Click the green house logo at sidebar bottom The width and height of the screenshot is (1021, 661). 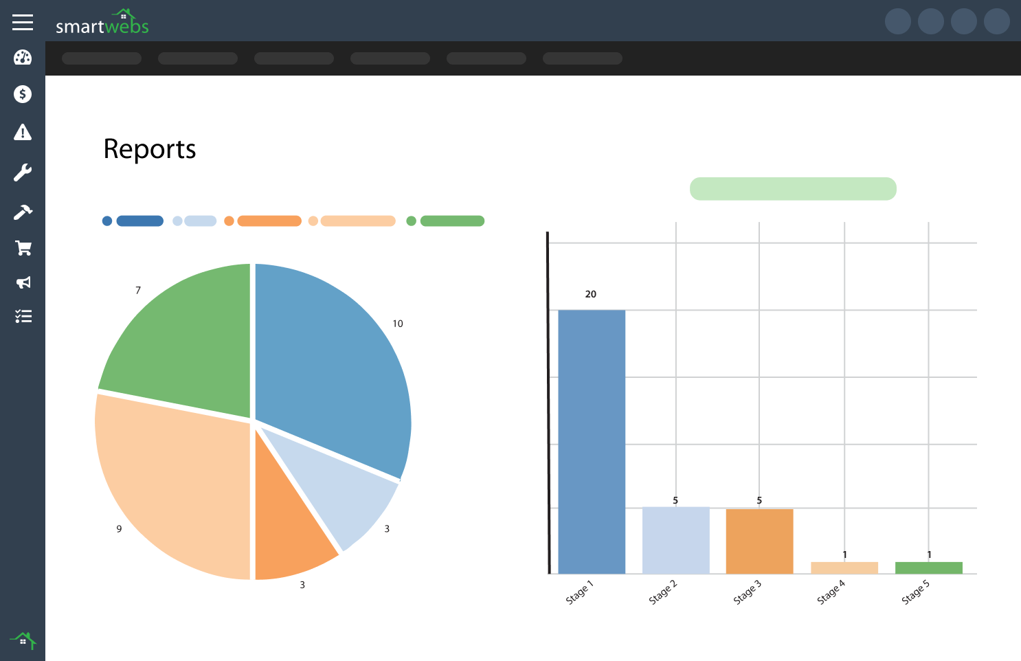pos(23,639)
